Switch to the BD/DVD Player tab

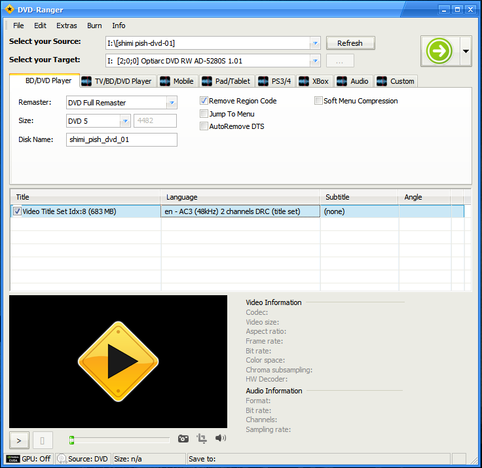45,81
